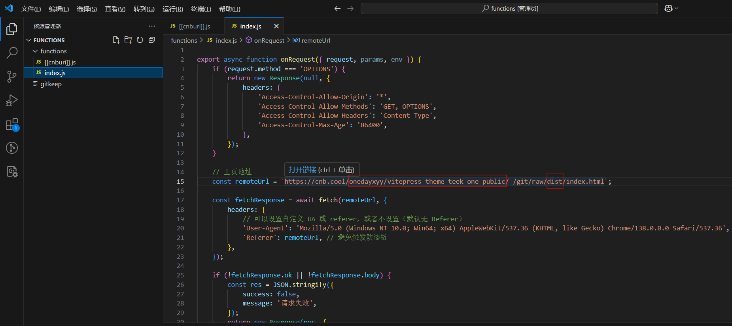The width and height of the screenshot is (732, 326).
Task: Click the onRequest function name on line 2
Action: pos(298,59)
